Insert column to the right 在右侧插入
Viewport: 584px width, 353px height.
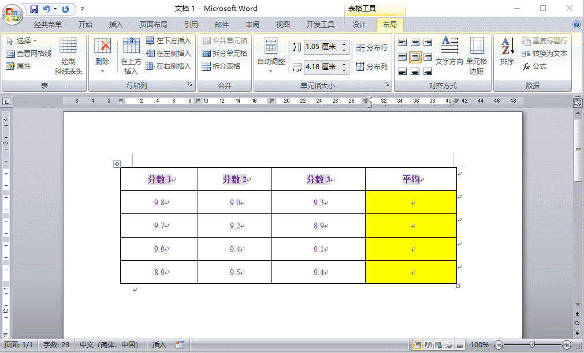(x=169, y=66)
